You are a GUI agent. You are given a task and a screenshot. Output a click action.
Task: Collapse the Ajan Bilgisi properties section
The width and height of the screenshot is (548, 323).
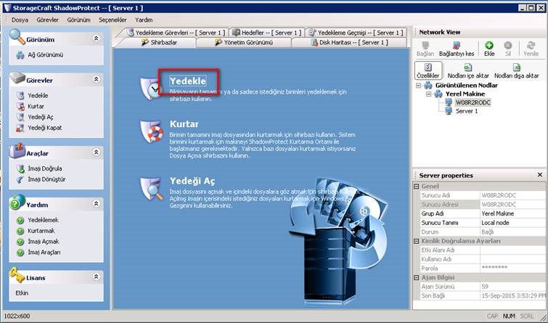(416, 277)
